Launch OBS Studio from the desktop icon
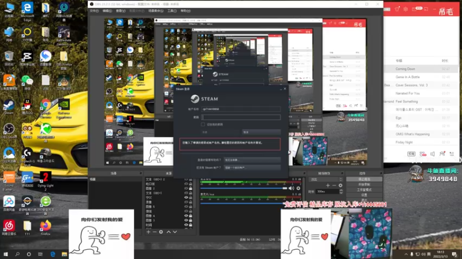Screen dimensions: 462x259 pyautogui.click(x=9, y=131)
